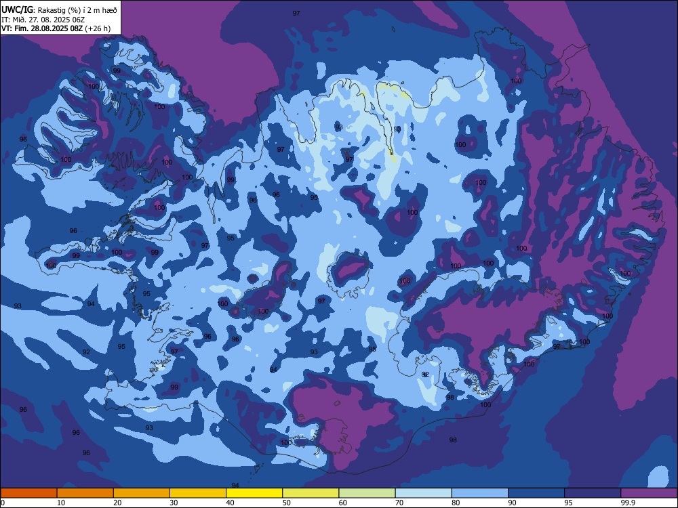
Task: Click the "99.9" legend scale label
Action: pyautogui.click(x=627, y=503)
